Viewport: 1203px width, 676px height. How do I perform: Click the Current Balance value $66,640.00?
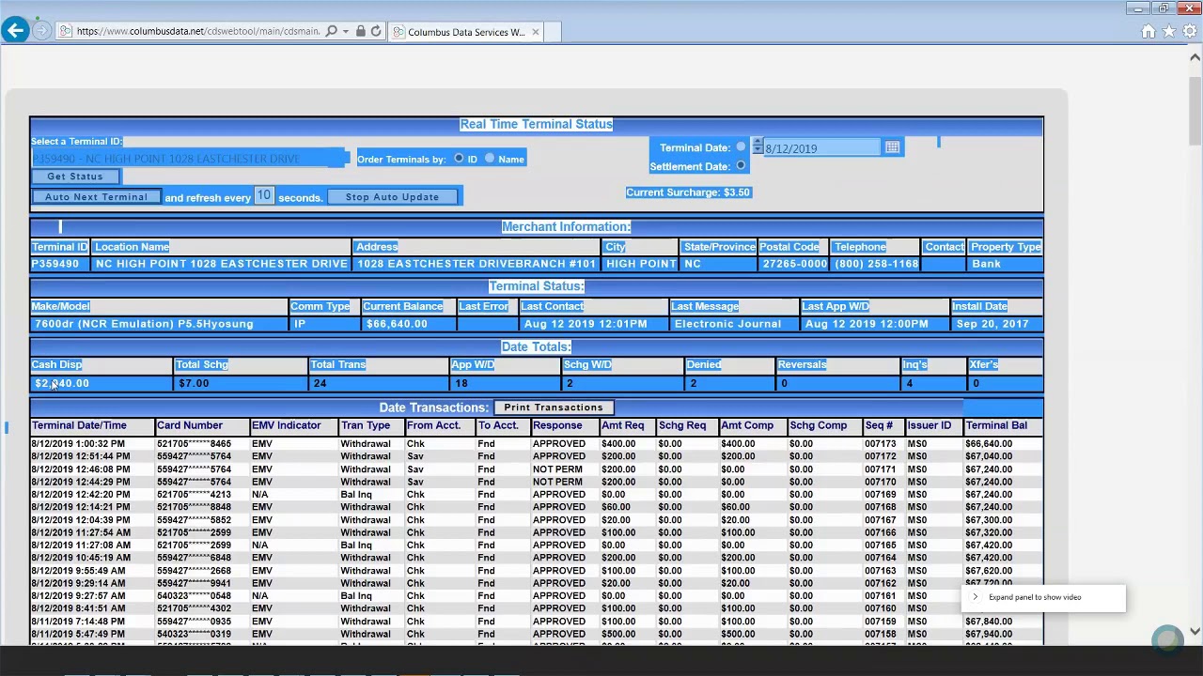coord(397,324)
